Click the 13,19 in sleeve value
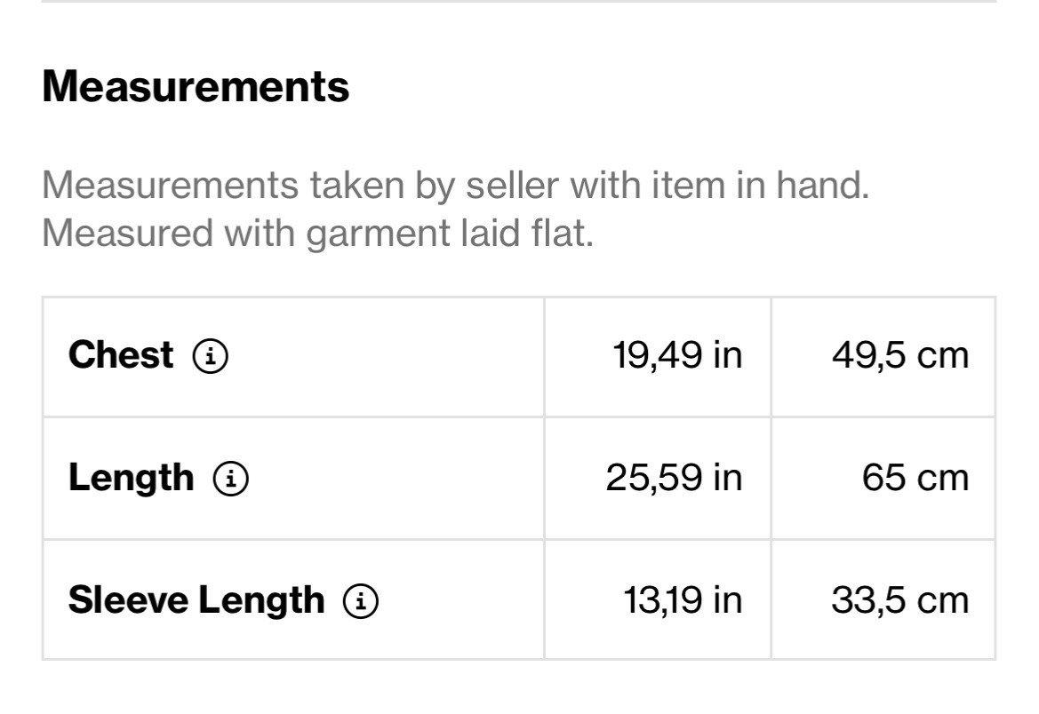The height and width of the screenshot is (714, 1039). 682,600
